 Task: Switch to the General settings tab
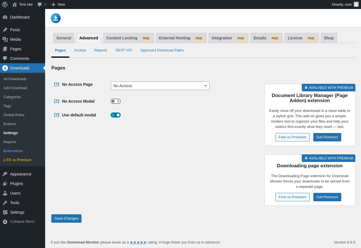[x=64, y=38]
